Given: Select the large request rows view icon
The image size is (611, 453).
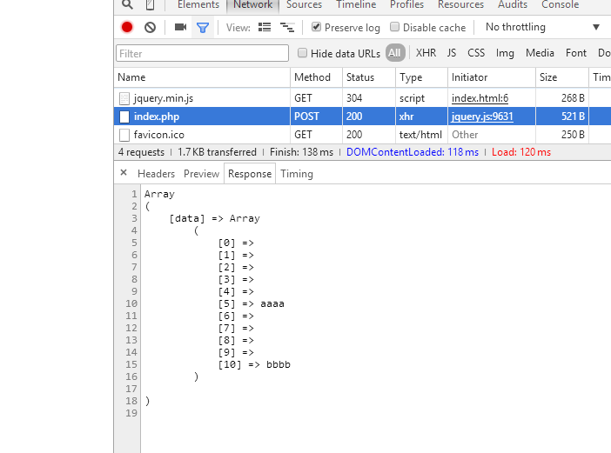Looking at the screenshot, I should (265, 27).
